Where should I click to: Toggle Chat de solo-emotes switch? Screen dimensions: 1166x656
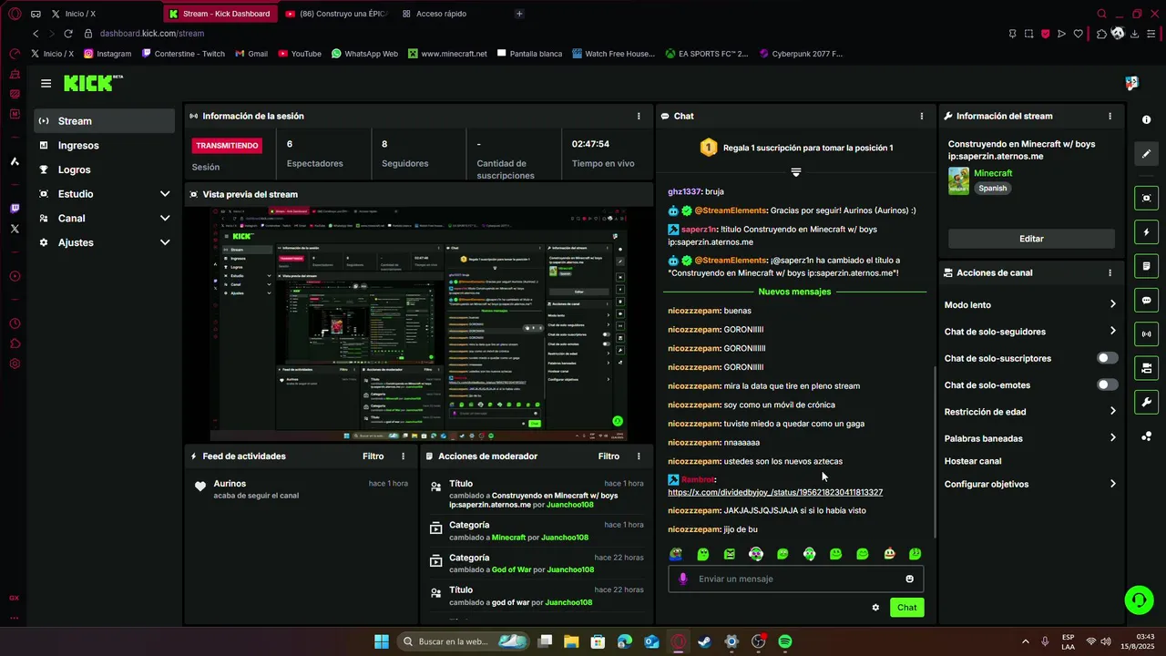[1107, 384]
